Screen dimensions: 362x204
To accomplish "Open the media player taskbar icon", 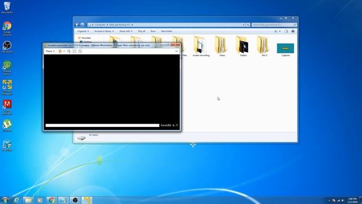I will coord(40,200).
